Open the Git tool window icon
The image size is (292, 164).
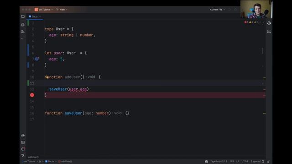tap(23, 155)
